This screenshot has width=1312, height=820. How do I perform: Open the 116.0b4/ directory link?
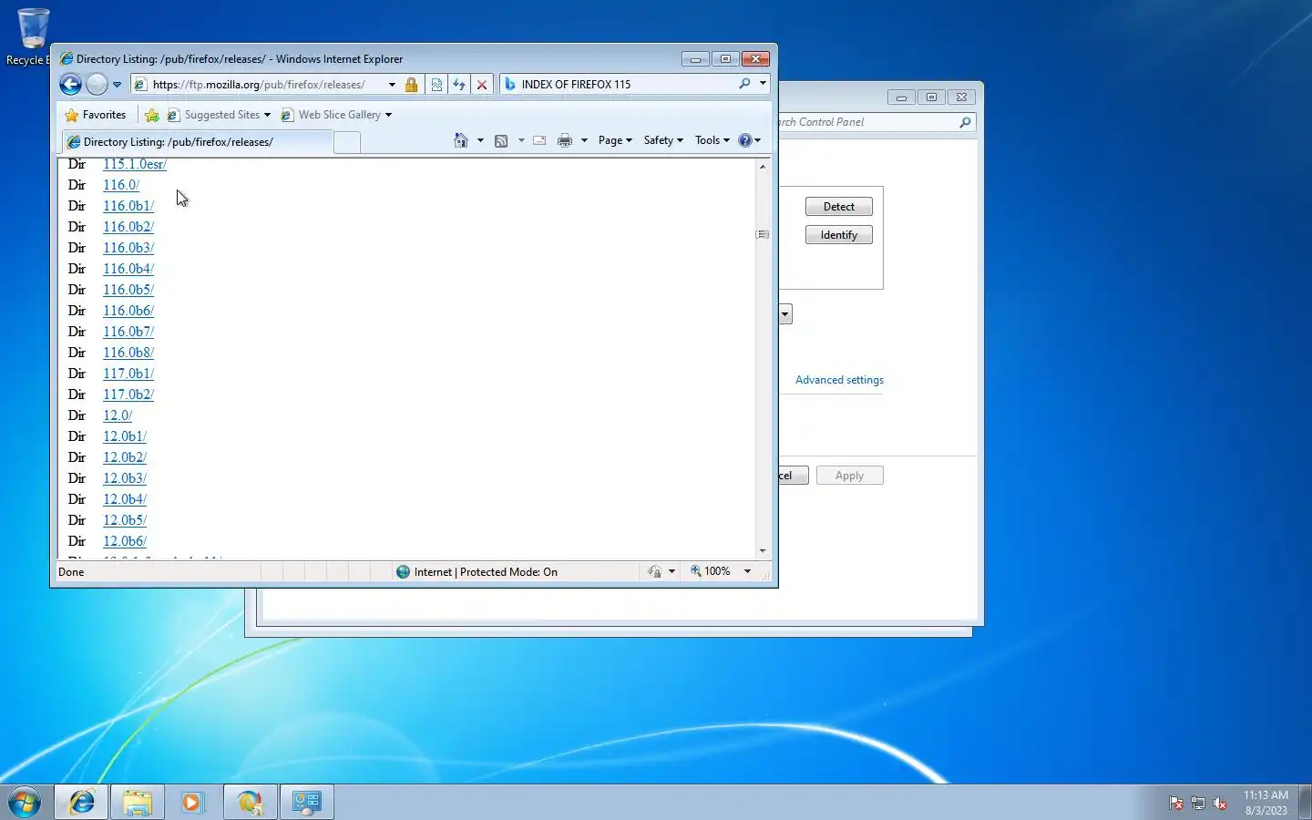click(128, 269)
